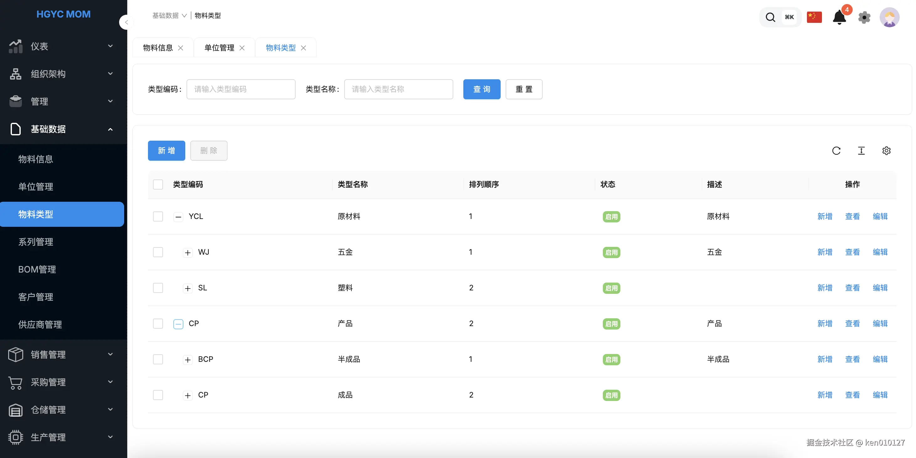Open 系列管理 in the sidebar
The width and height of the screenshot is (916, 458).
(35, 242)
